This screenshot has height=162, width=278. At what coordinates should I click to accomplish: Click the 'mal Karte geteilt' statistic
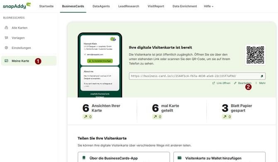pyautogui.click(x=166, y=108)
